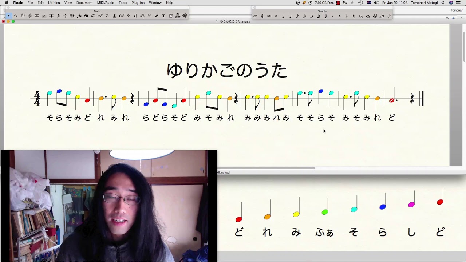The width and height of the screenshot is (466, 262).
Task: Click the ら label under the blue legend note
Action: [383, 232]
